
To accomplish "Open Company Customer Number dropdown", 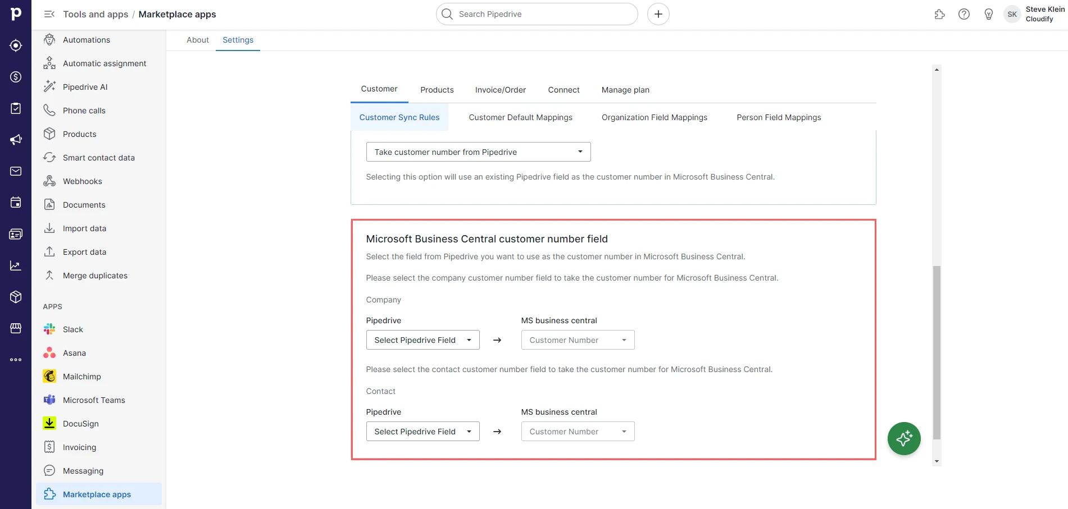I will click(x=578, y=340).
